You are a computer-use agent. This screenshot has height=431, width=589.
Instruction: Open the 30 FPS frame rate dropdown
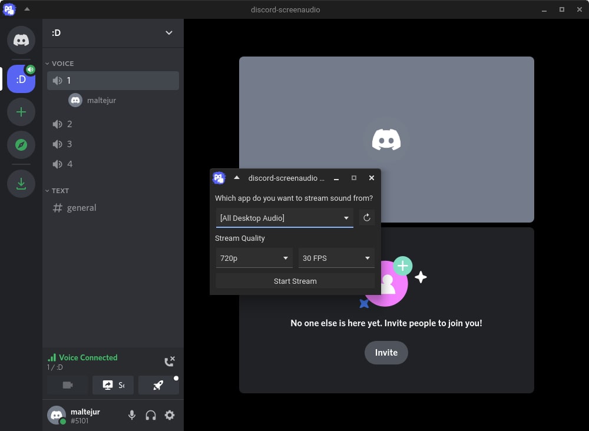(336, 258)
